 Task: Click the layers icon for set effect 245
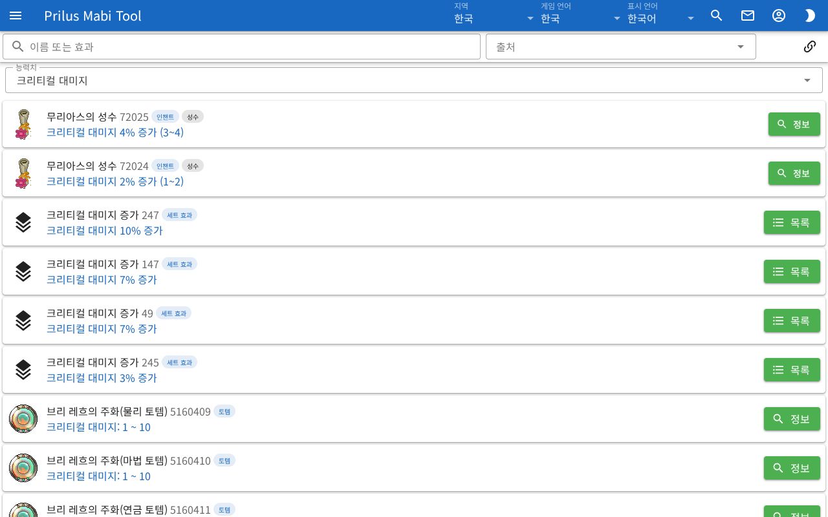coord(23,370)
